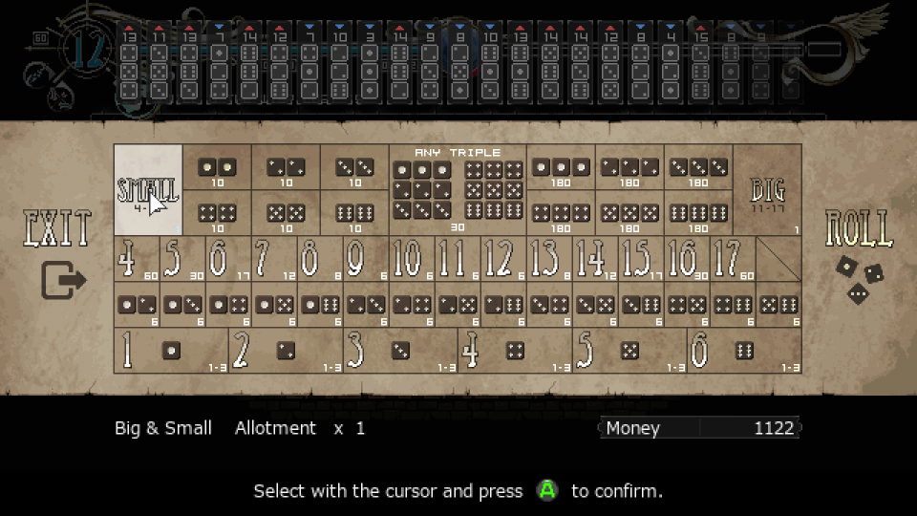
Task: Select the triple sixes 180 bet
Action: tap(698, 213)
